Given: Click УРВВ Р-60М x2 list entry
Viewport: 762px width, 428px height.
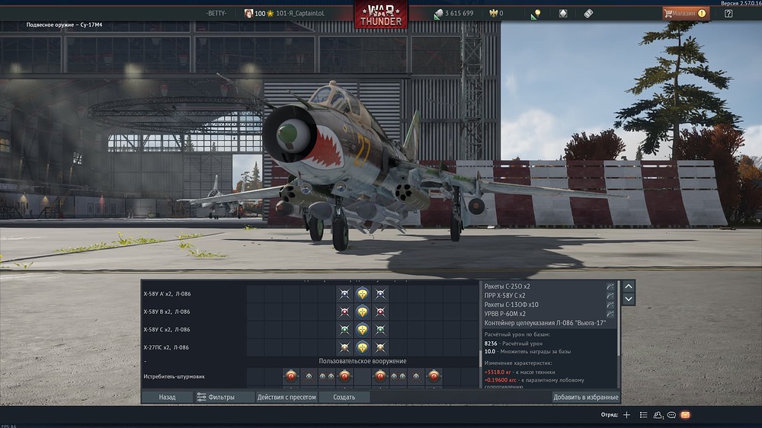Looking at the screenshot, I should point(505,314).
